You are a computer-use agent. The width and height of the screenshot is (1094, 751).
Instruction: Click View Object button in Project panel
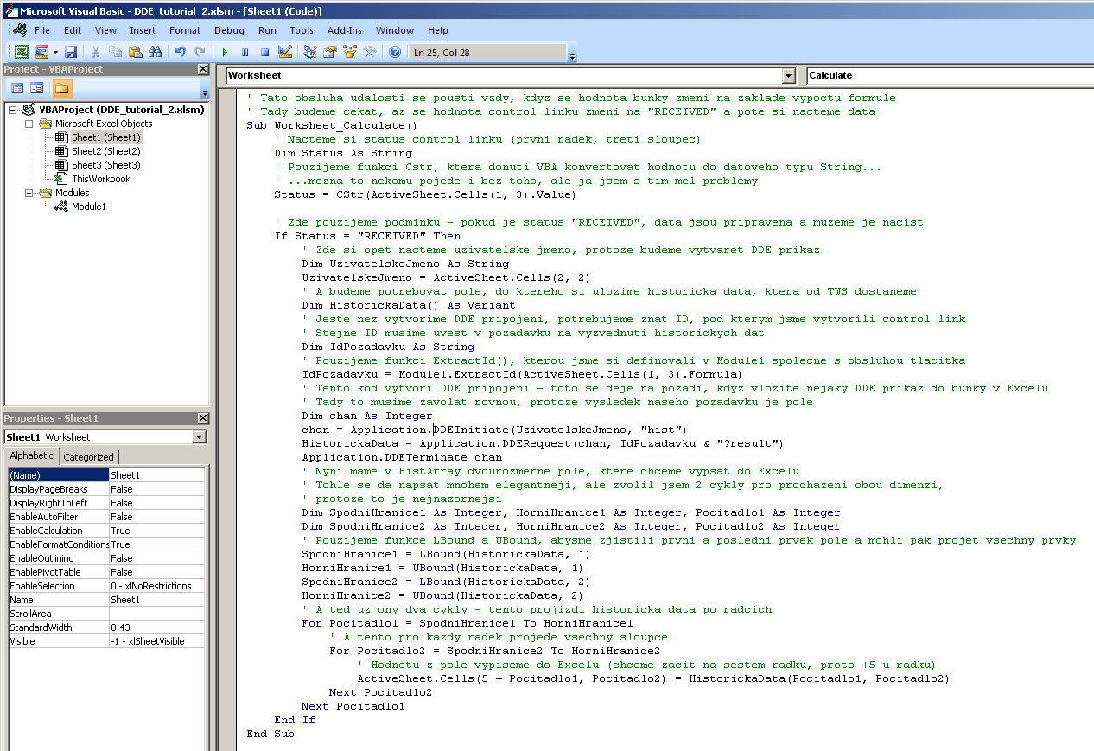[x=37, y=88]
